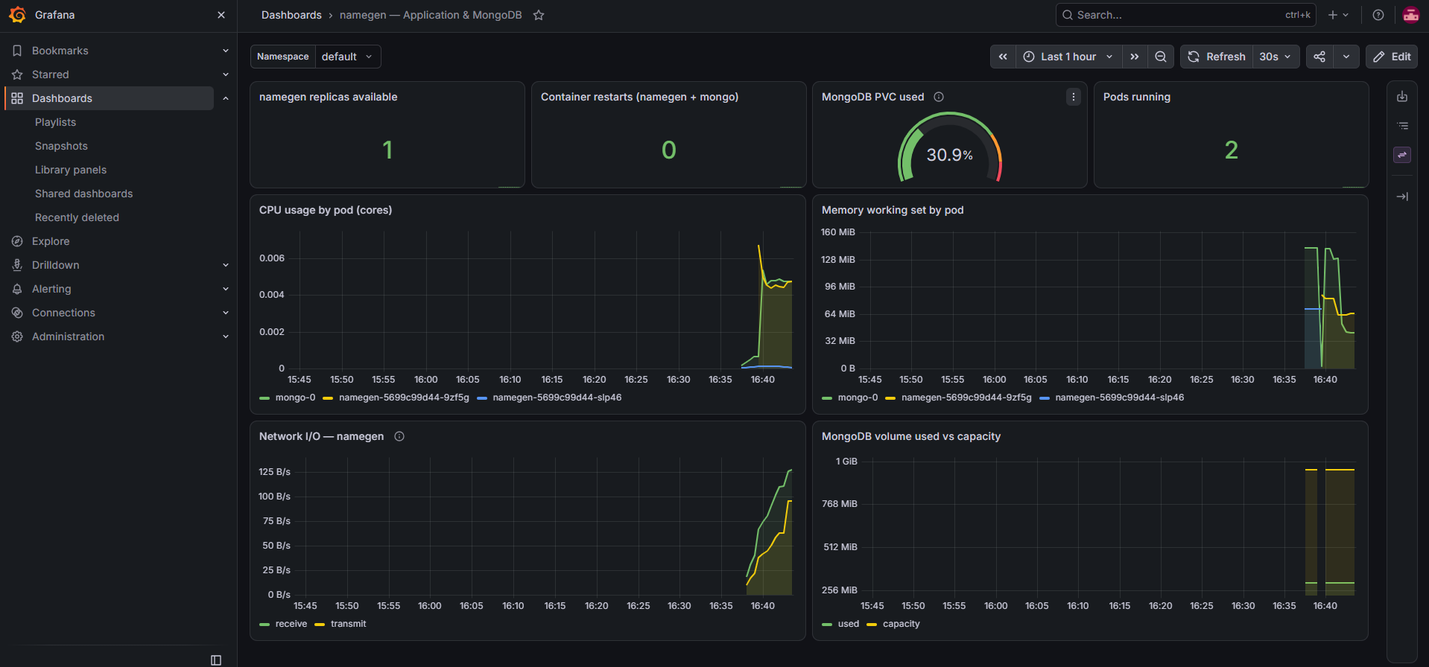Star the namegen dashboard as favorite
The width and height of the screenshot is (1429, 667).
(539, 15)
